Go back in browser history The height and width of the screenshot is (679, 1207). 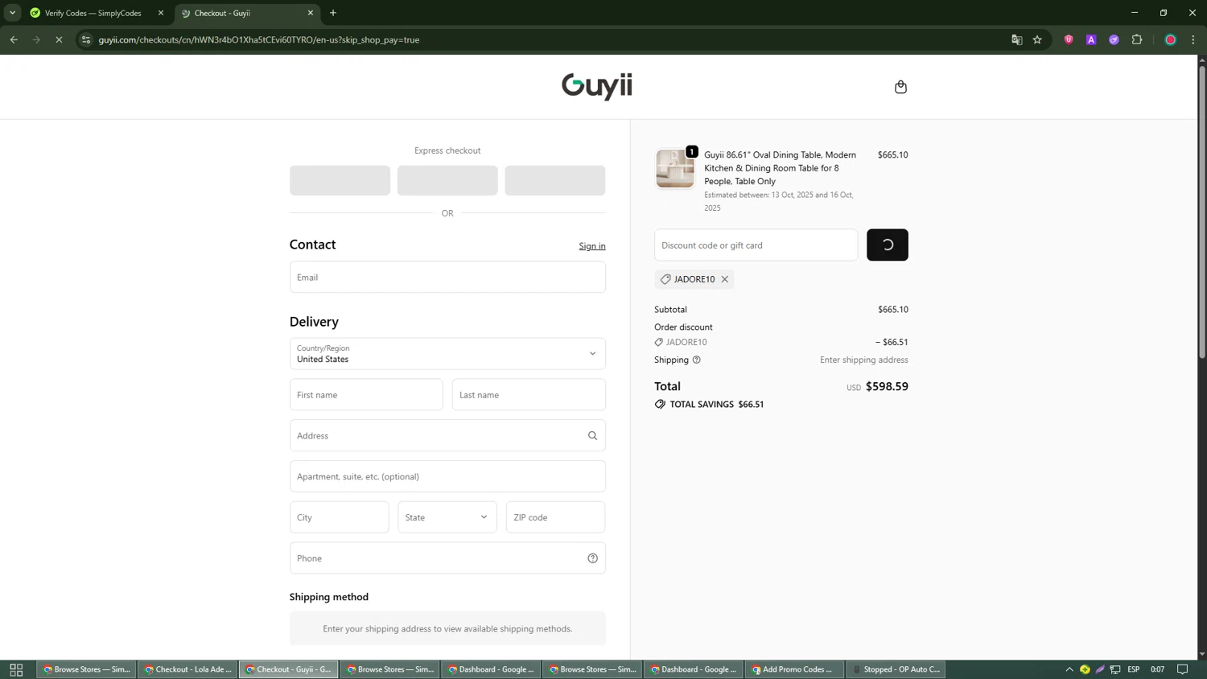coord(14,39)
